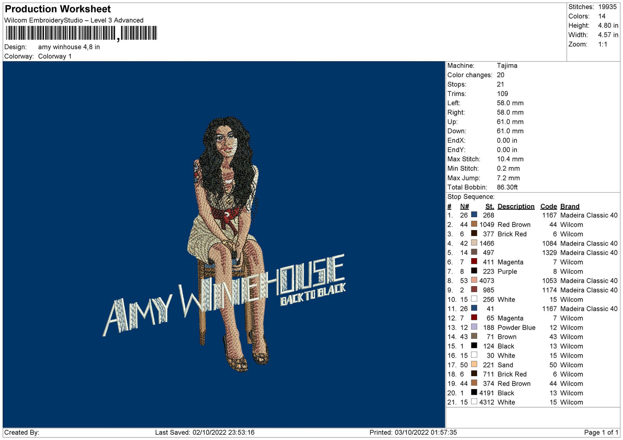This screenshot has height=440, width=623.
Task: Click the underlined Code column header
Action: click(548, 206)
